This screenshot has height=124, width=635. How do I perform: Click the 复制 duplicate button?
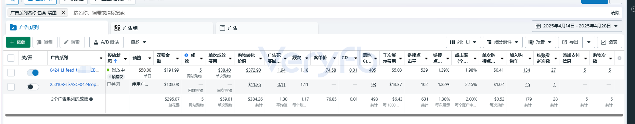(45, 42)
